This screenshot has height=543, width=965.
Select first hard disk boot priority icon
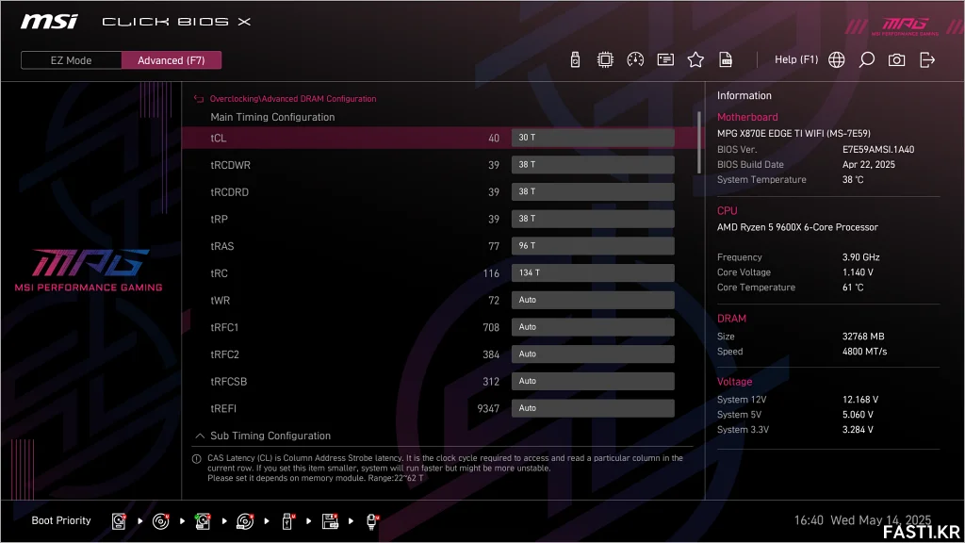(x=119, y=521)
